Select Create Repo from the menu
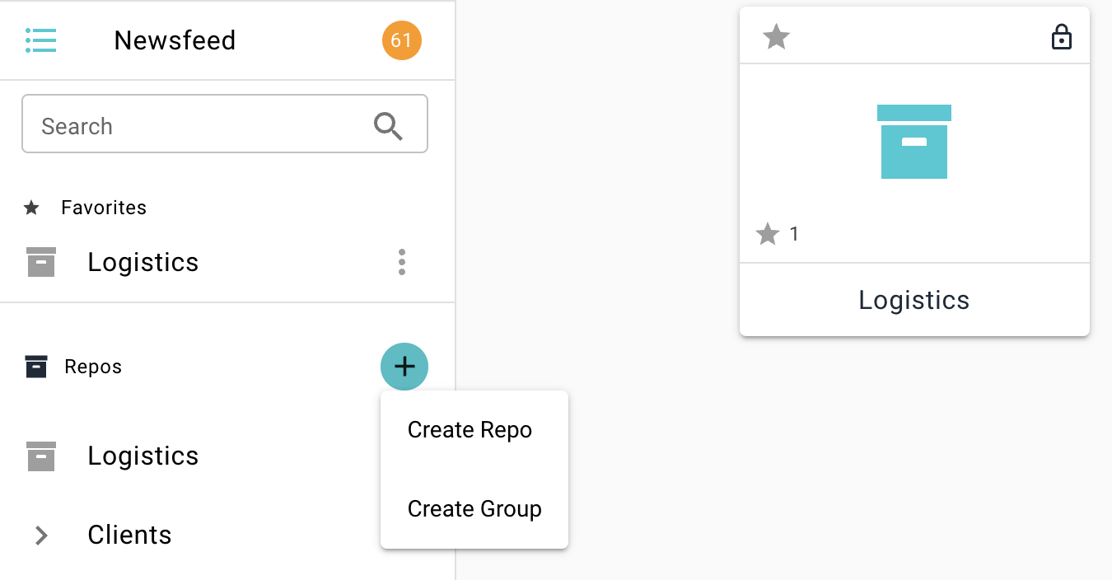This screenshot has width=1112, height=580. pos(470,430)
